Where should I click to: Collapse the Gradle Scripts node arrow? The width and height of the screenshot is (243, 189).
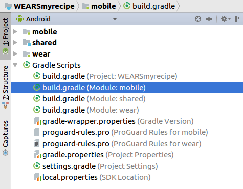[15, 65]
